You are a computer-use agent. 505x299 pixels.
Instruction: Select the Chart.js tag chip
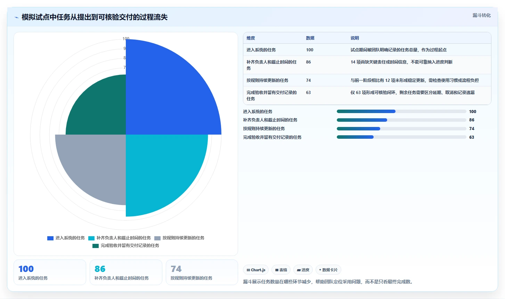click(256, 270)
